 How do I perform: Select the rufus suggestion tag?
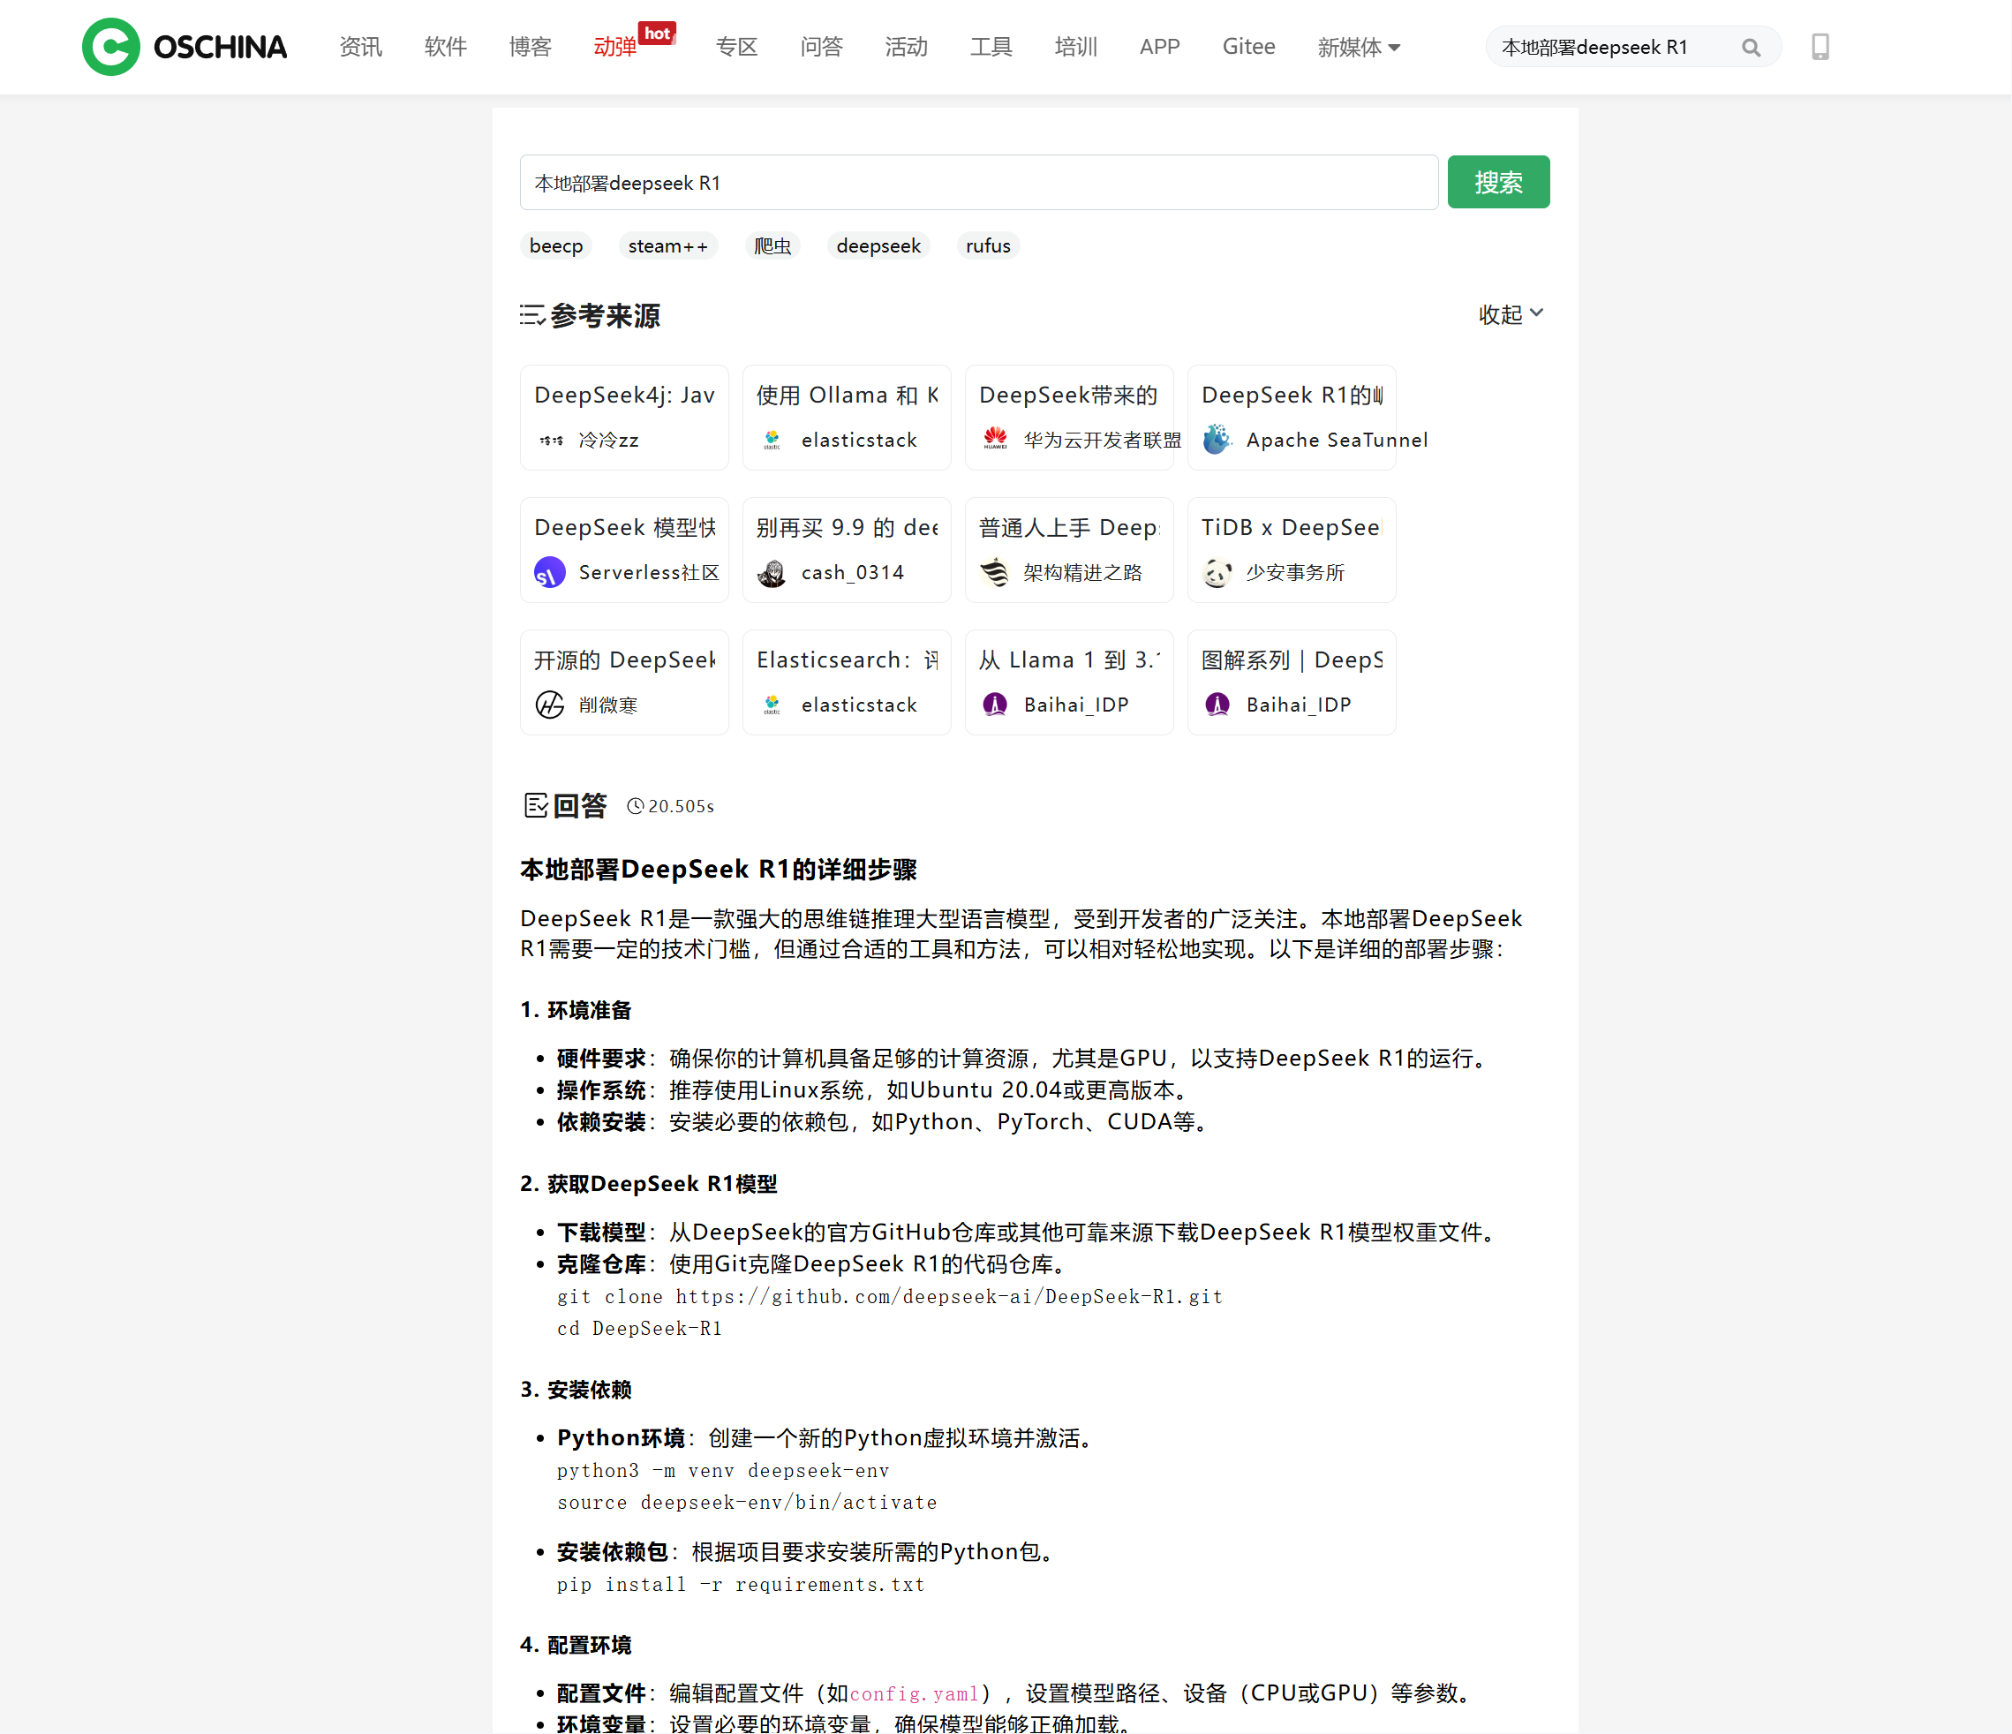point(989,245)
